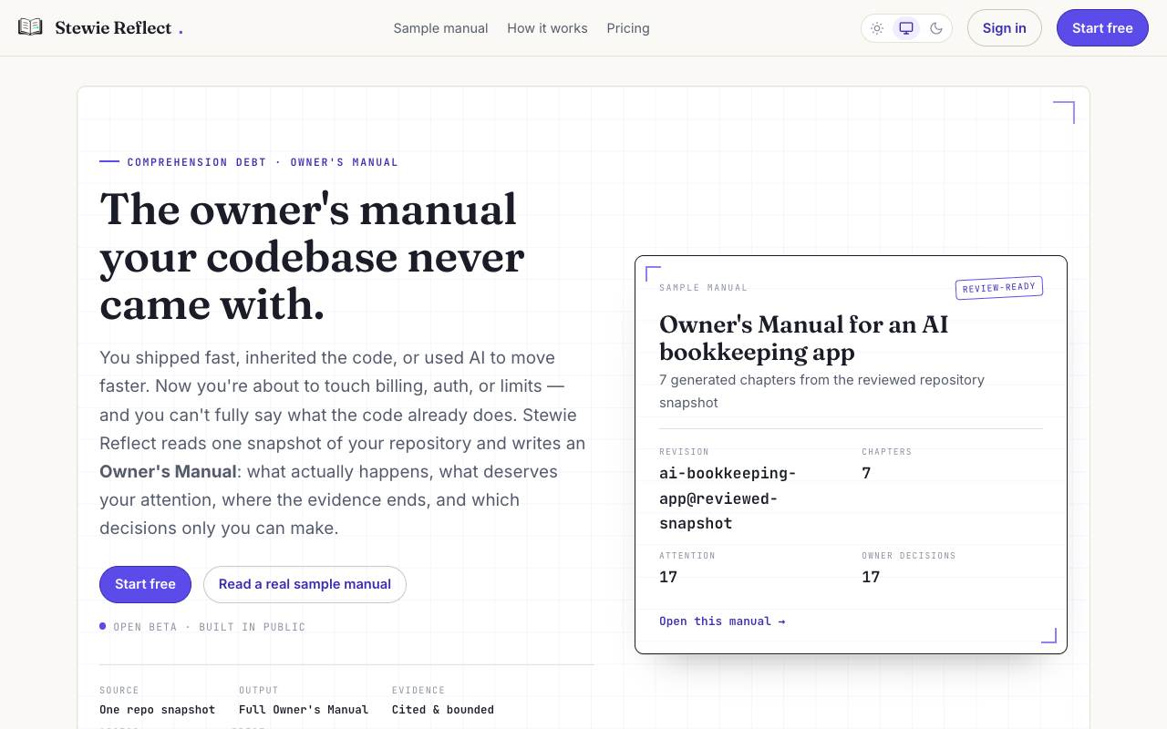Click the COMPREHENSION DEBT · OWNER'S MANUAL label

pos(263,162)
